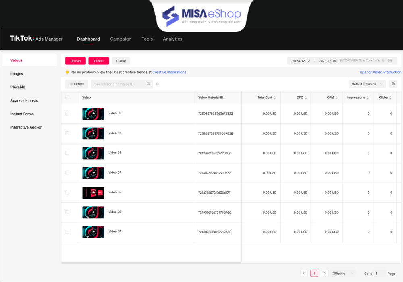
Task: Check the Video 02 row checkbox
Action: (67, 133)
